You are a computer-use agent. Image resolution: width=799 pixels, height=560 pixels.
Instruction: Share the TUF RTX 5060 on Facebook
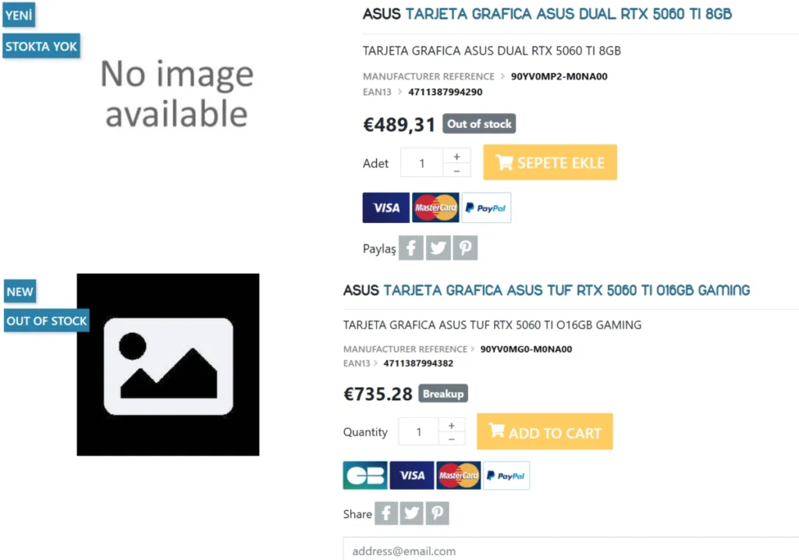click(386, 513)
